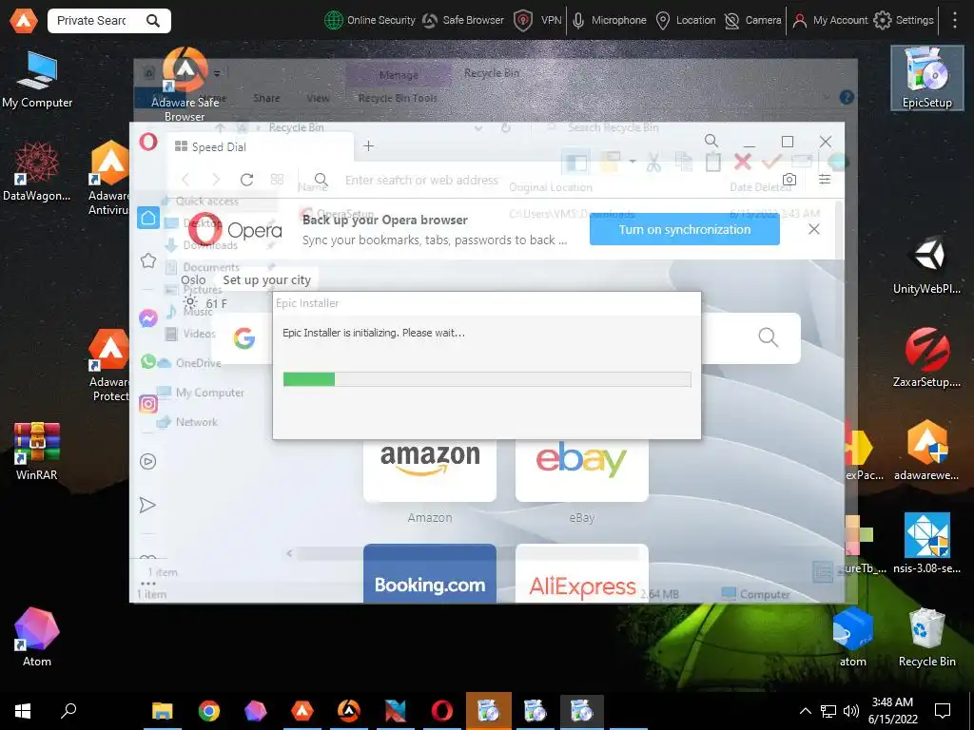The image size is (974, 730).
Task: Open Opera Easy Setup menu
Action: (825, 180)
